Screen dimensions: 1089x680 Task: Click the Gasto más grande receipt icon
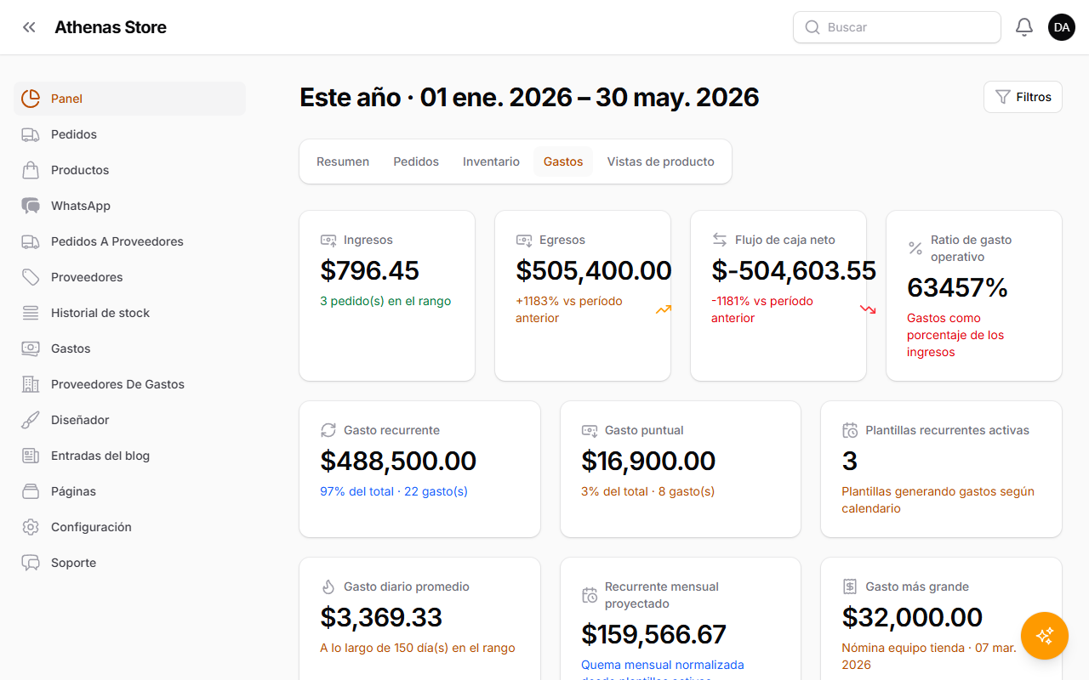tap(850, 586)
